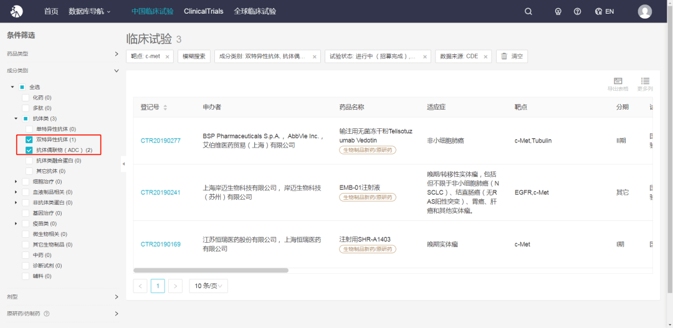Expand the 非抗体类蛋白 tree node

point(16,202)
